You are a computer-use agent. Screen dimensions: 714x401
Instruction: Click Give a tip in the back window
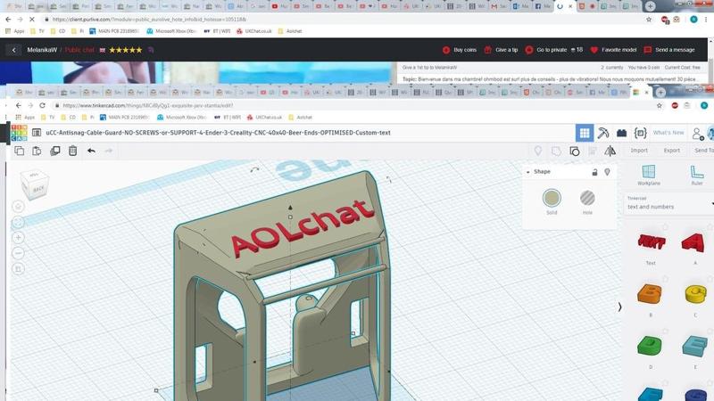(501, 50)
